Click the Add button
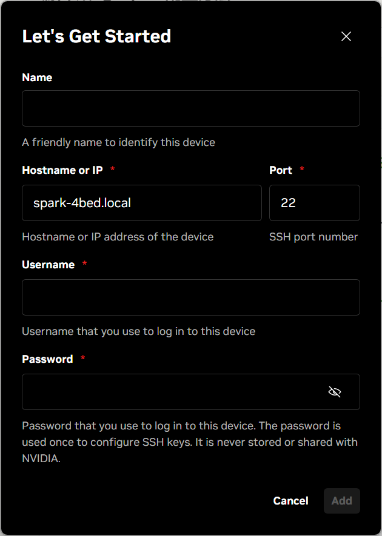 (341, 501)
